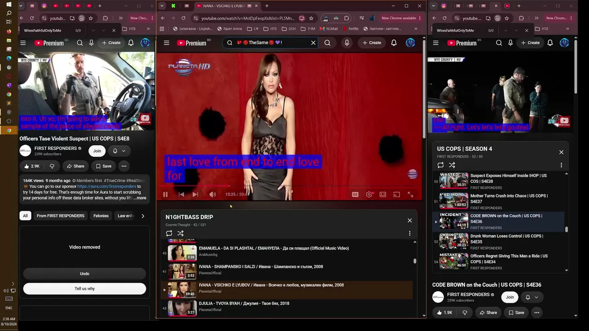589x331 pixels.
Task: Toggle shuffle on the US COPS SEASON 4 playlist
Action: [452, 165]
